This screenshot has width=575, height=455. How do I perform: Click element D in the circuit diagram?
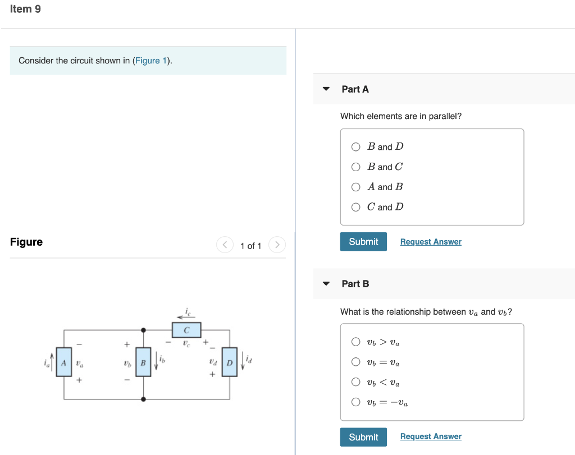coord(230,363)
